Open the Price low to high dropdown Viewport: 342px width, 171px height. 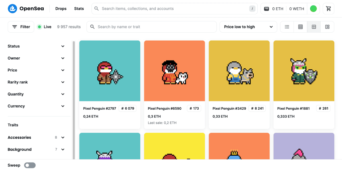248,27
